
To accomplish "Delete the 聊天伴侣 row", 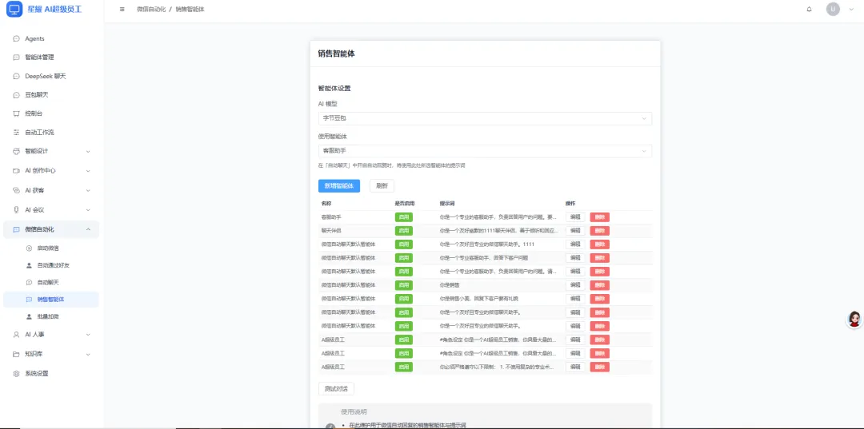I will click(599, 230).
